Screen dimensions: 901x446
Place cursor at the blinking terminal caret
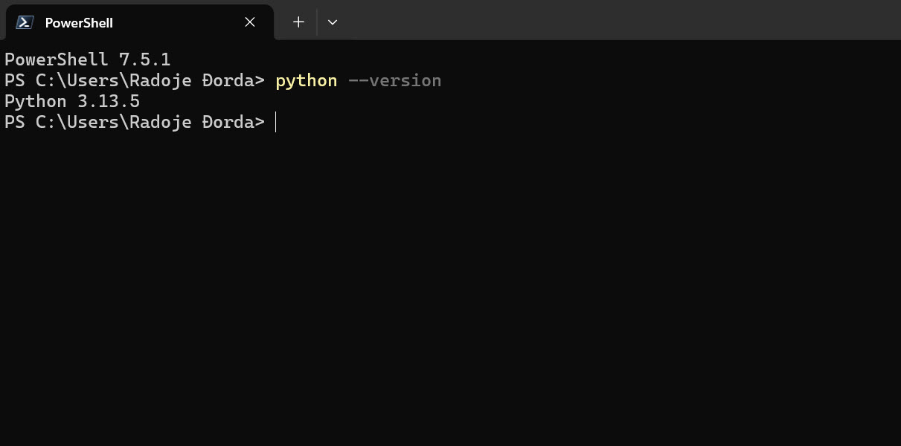275,122
